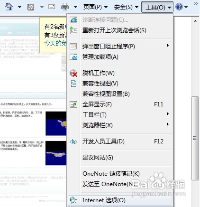200x207 pixels.
Task: Click the 全屏显示 icon
Action: click(73, 104)
